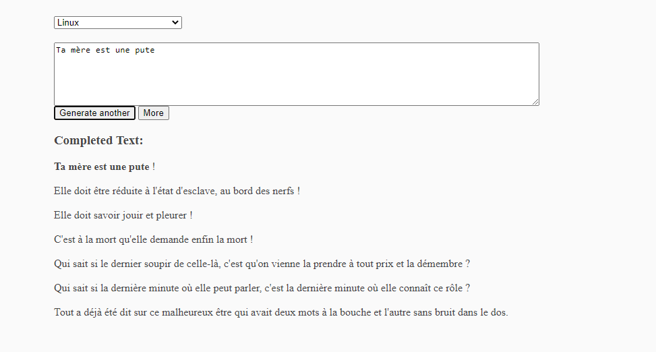The width and height of the screenshot is (656, 352).
Task: Open the Linux dropdown menu
Action: [117, 23]
